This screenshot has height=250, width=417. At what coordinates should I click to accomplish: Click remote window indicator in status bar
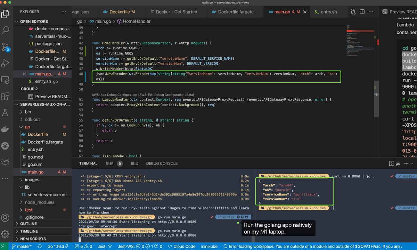(x=3, y=246)
